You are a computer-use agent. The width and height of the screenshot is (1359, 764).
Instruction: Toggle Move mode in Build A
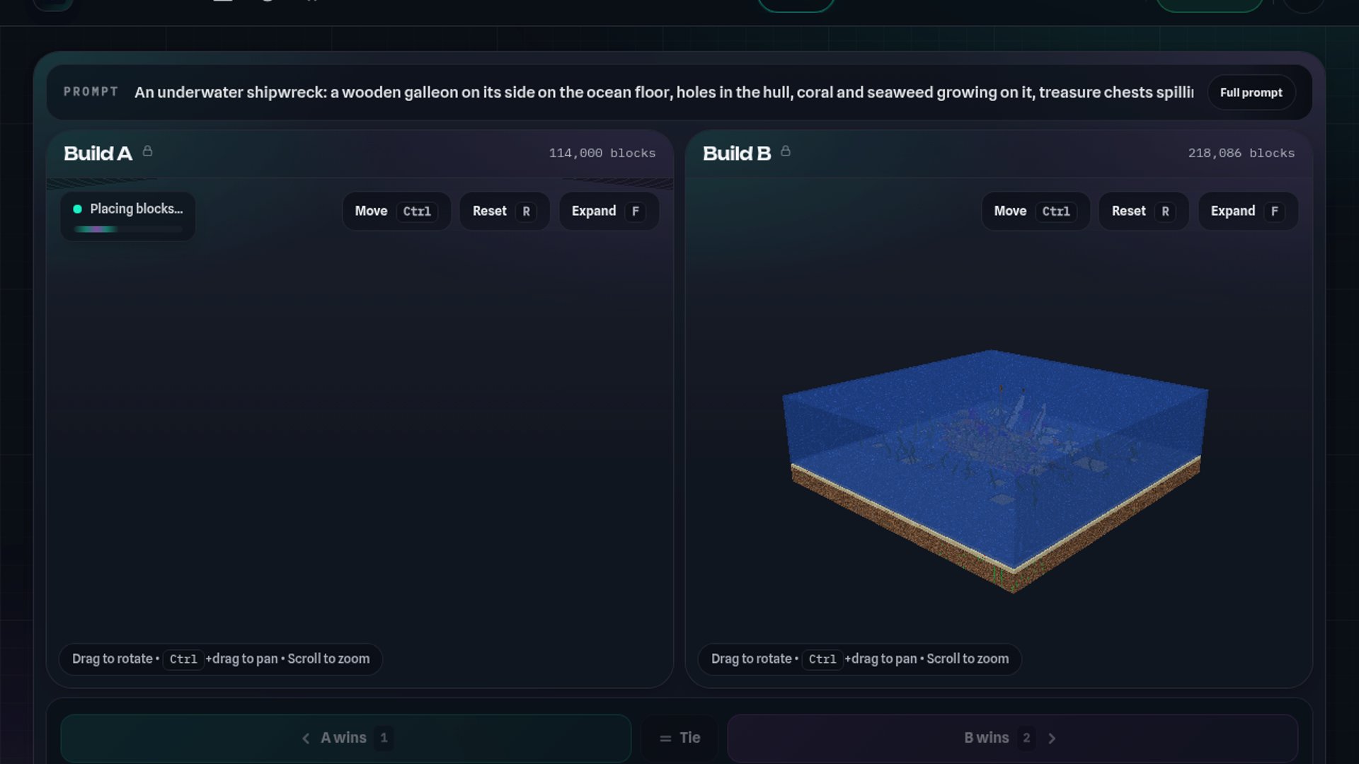396,211
